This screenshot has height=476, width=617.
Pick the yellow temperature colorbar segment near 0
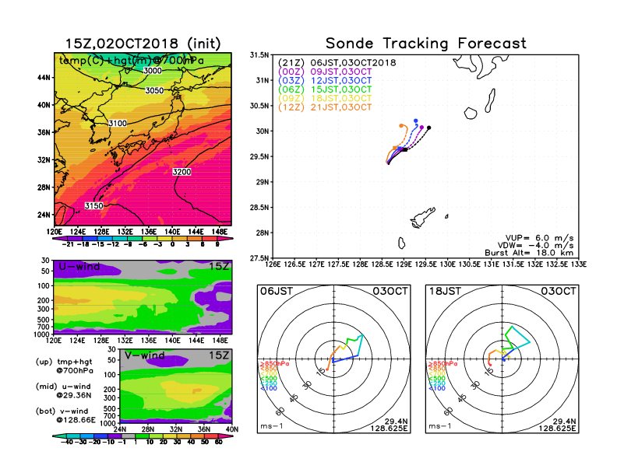165,238
